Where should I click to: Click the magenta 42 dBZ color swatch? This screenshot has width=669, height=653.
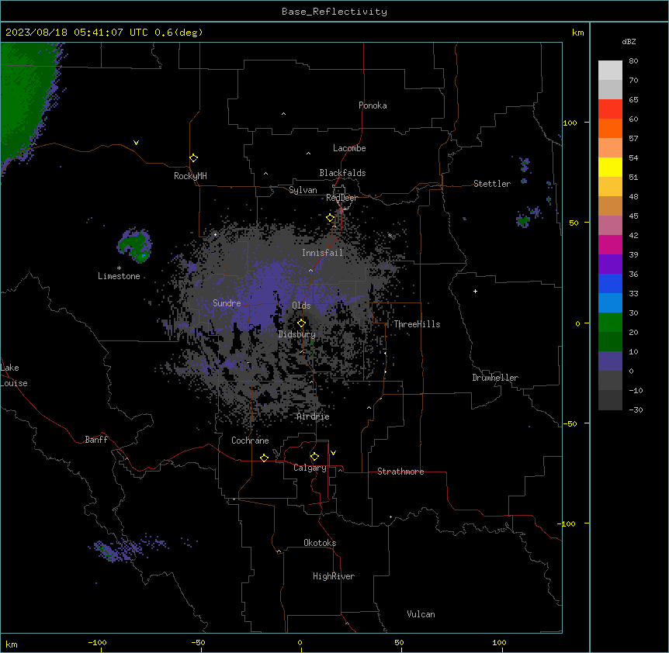point(610,244)
